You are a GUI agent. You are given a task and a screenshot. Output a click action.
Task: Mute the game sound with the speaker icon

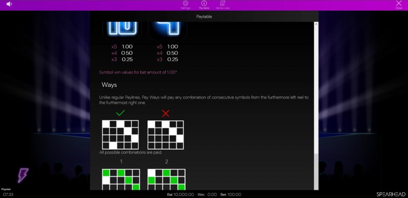pos(9,4)
